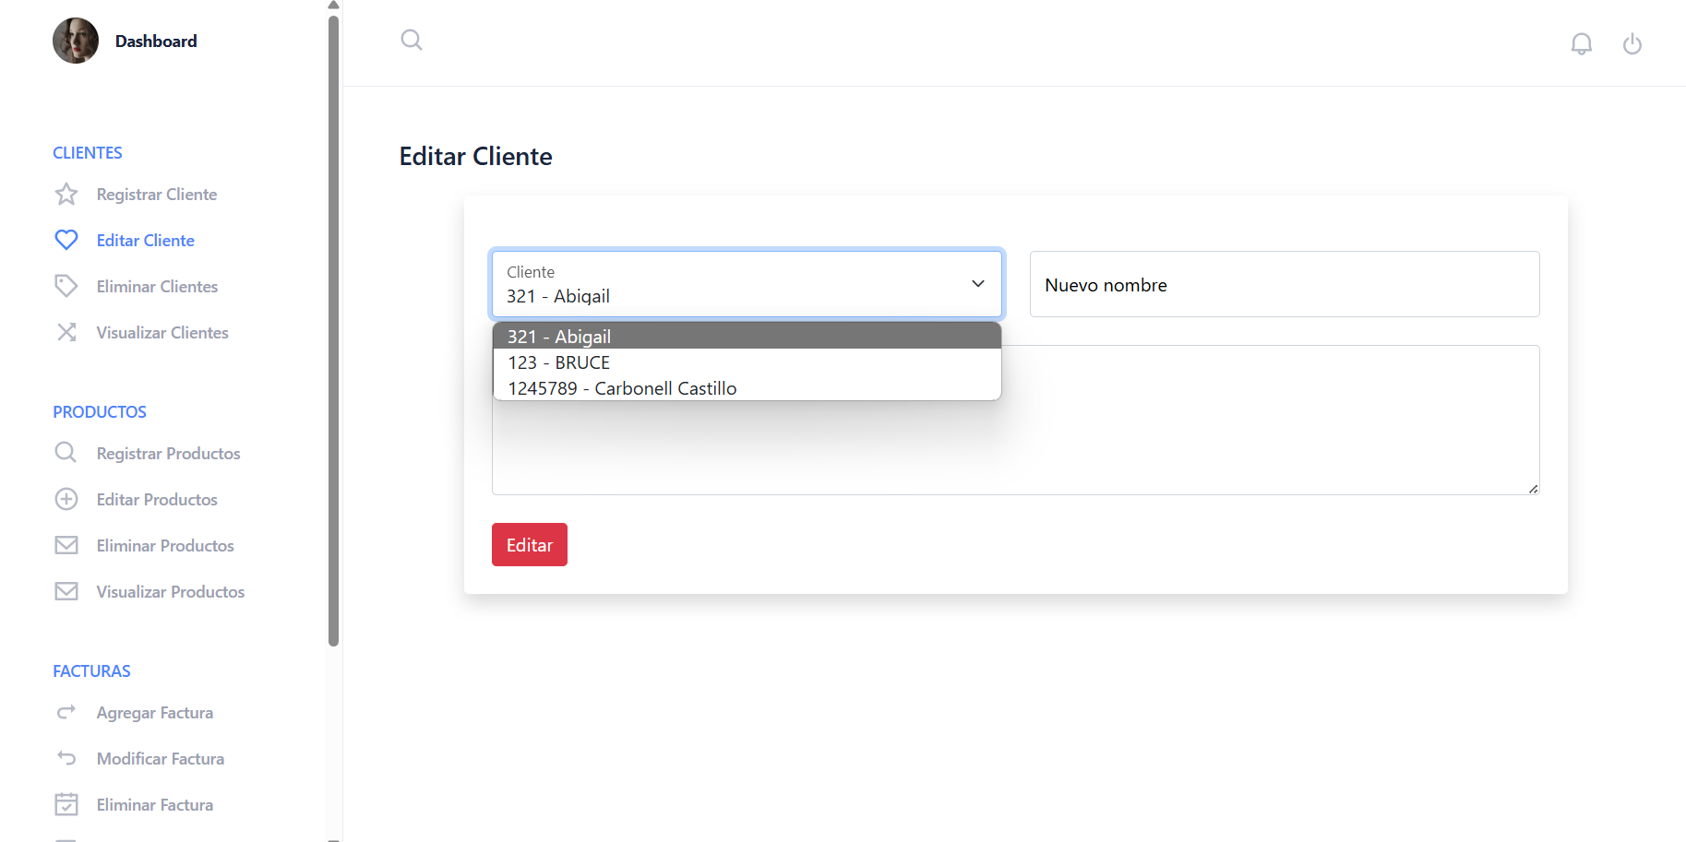Click the tag icon for Eliminar Clientes
The image size is (1686, 842).
coord(66,286)
